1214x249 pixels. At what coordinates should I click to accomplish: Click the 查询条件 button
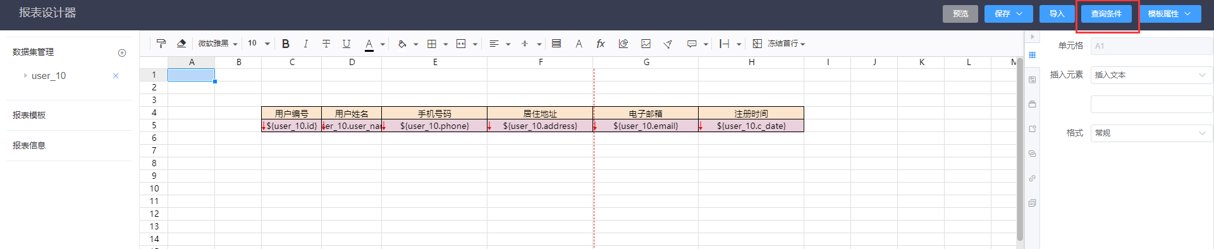(1106, 14)
